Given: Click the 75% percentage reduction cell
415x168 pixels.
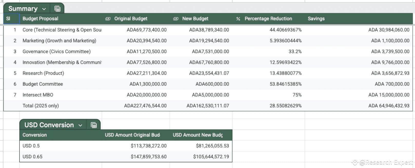Looking at the screenshot, I should point(297,95).
